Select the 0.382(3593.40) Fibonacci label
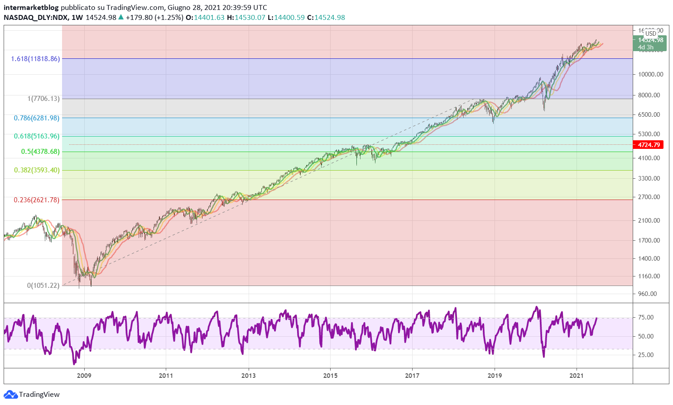This screenshot has width=673, height=405. [37, 170]
